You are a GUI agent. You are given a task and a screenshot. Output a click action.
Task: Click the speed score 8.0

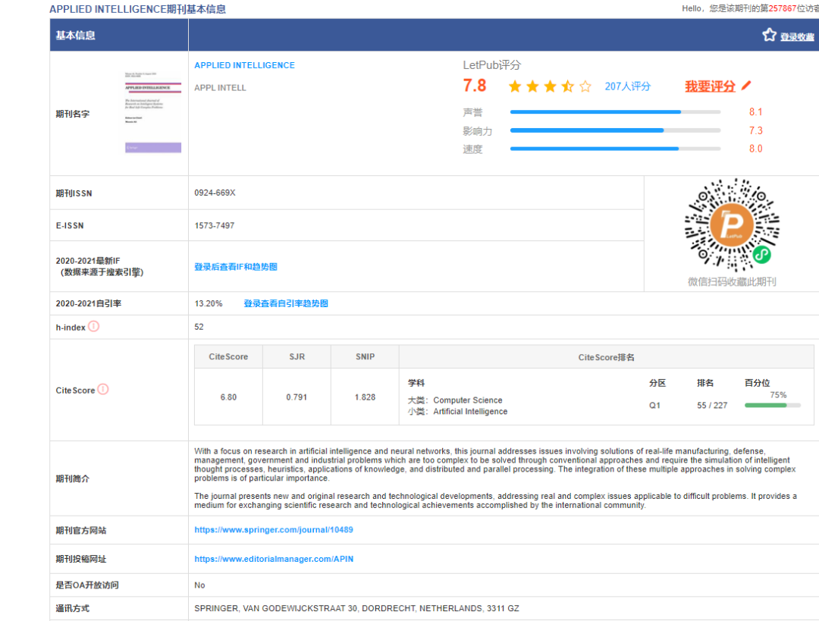click(x=755, y=149)
